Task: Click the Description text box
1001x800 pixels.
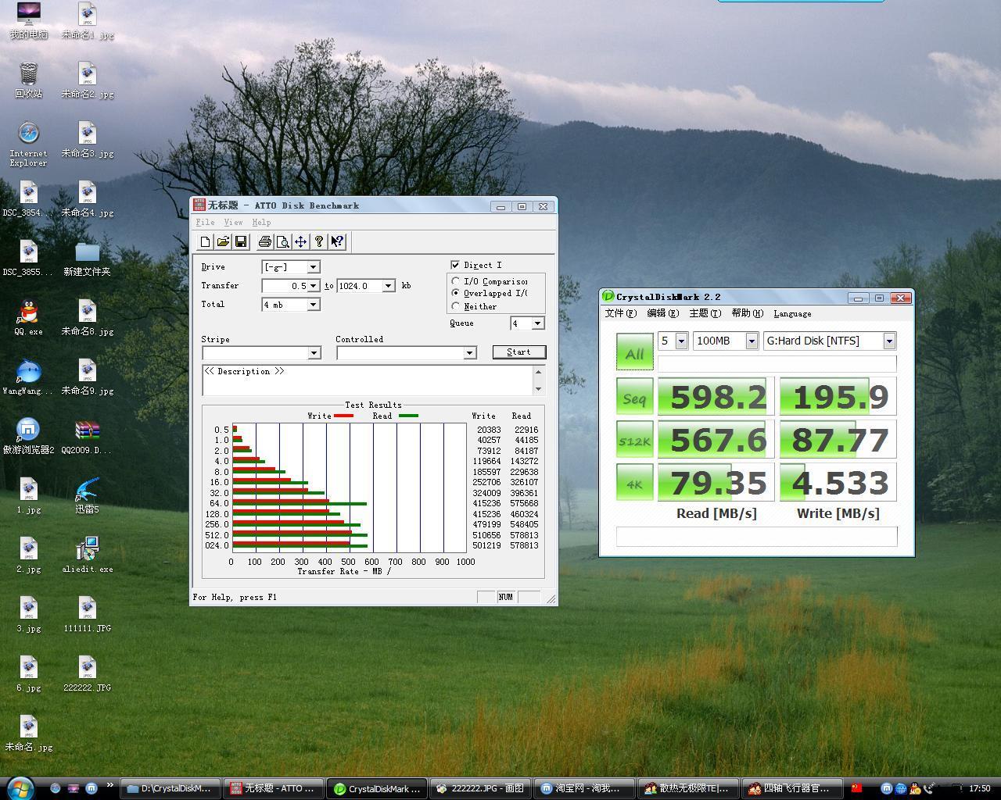Action: click(x=368, y=380)
